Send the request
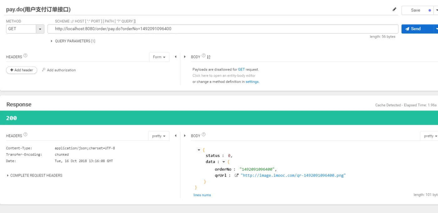This screenshot has width=438, height=213. click(x=418, y=29)
